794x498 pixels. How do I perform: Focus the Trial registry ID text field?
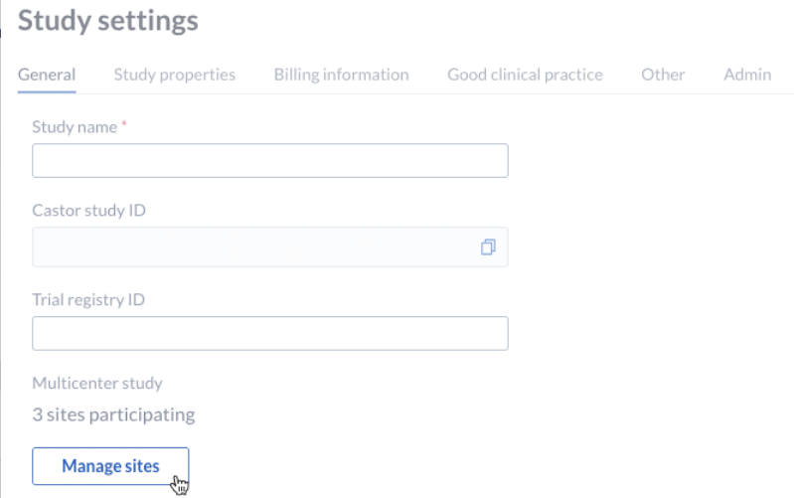pos(270,333)
